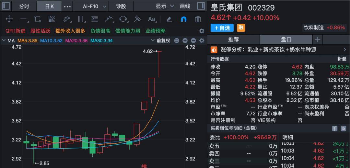This screenshot has width=350, height=168.
Task: Click the orange 融 margin badge
Action: [241, 28]
